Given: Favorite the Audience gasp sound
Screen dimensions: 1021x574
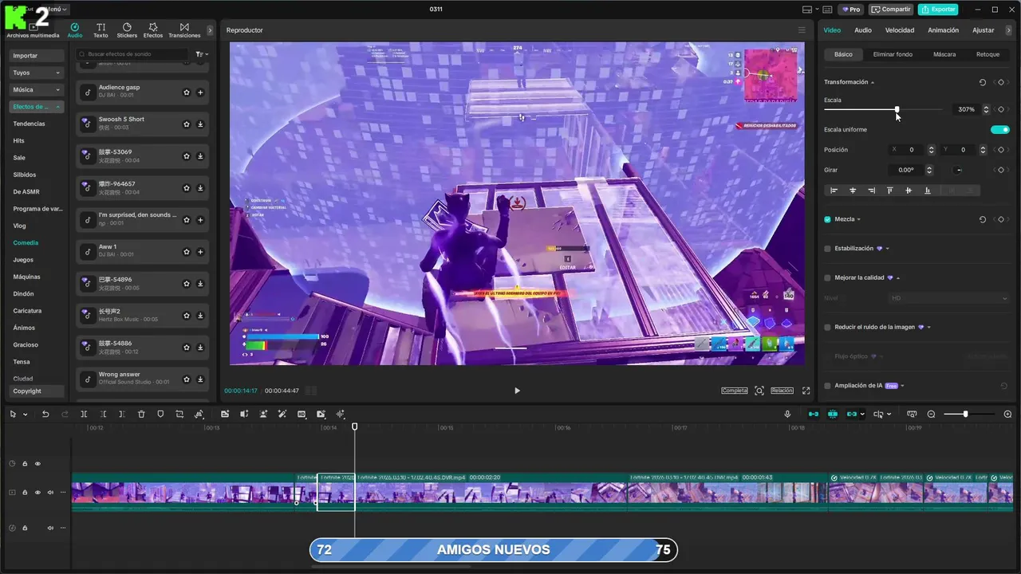Looking at the screenshot, I should point(187,92).
